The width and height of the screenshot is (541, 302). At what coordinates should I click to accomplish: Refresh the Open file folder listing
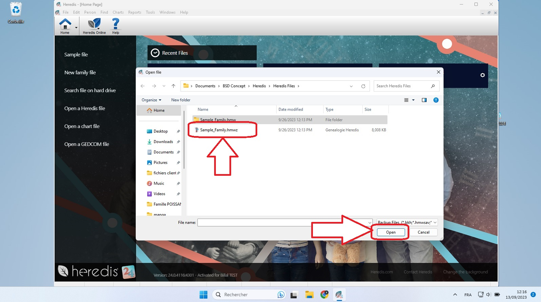click(x=363, y=86)
